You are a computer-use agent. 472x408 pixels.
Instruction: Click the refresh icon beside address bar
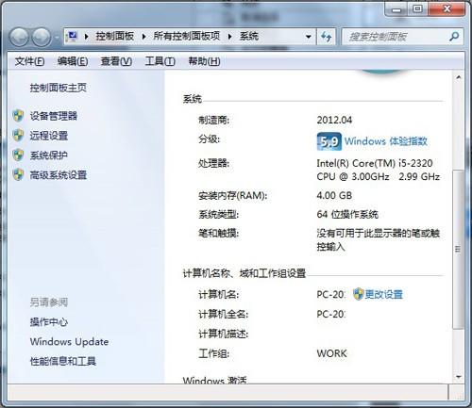(326, 37)
